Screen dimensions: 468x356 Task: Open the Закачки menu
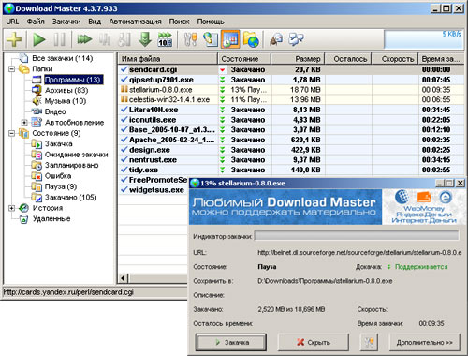point(66,22)
